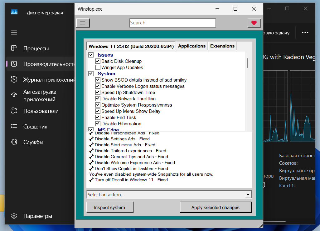Select Производительность icon in Task Manager sidebar

point(14,64)
